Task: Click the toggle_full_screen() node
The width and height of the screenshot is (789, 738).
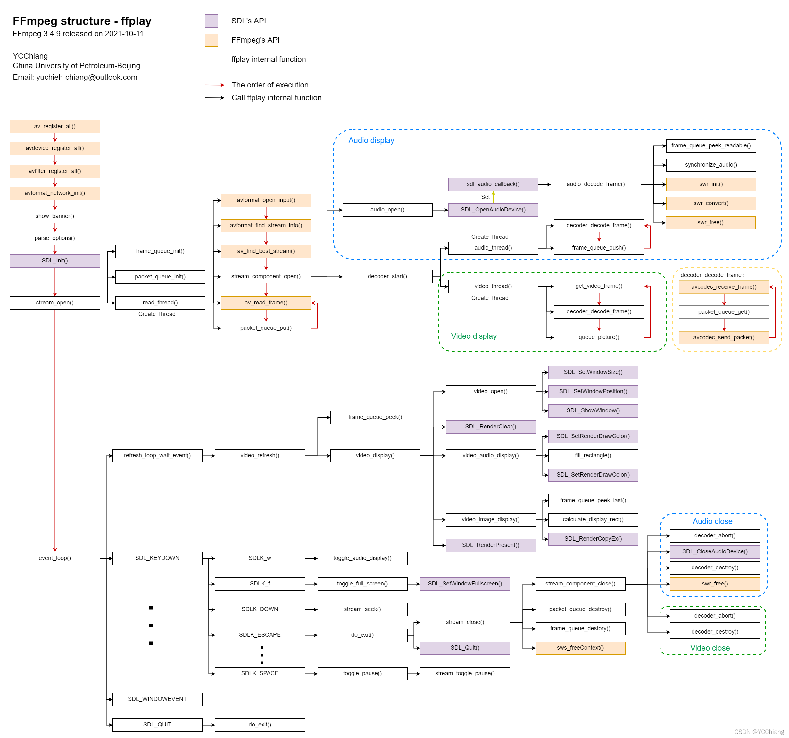Action: [x=362, y=584]
